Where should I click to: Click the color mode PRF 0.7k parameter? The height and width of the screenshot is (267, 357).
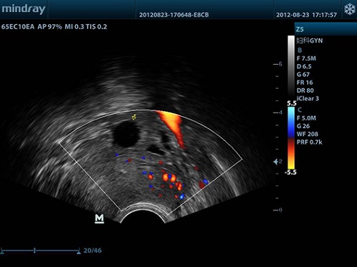pyautogui.click(x=309, y=142)
